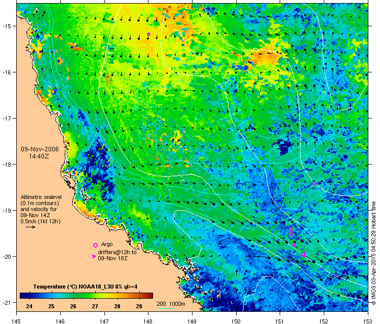Click the latitude axis label '-21'
The width and height of the screenshot is (380, 324).
click(x=6, y=302)
